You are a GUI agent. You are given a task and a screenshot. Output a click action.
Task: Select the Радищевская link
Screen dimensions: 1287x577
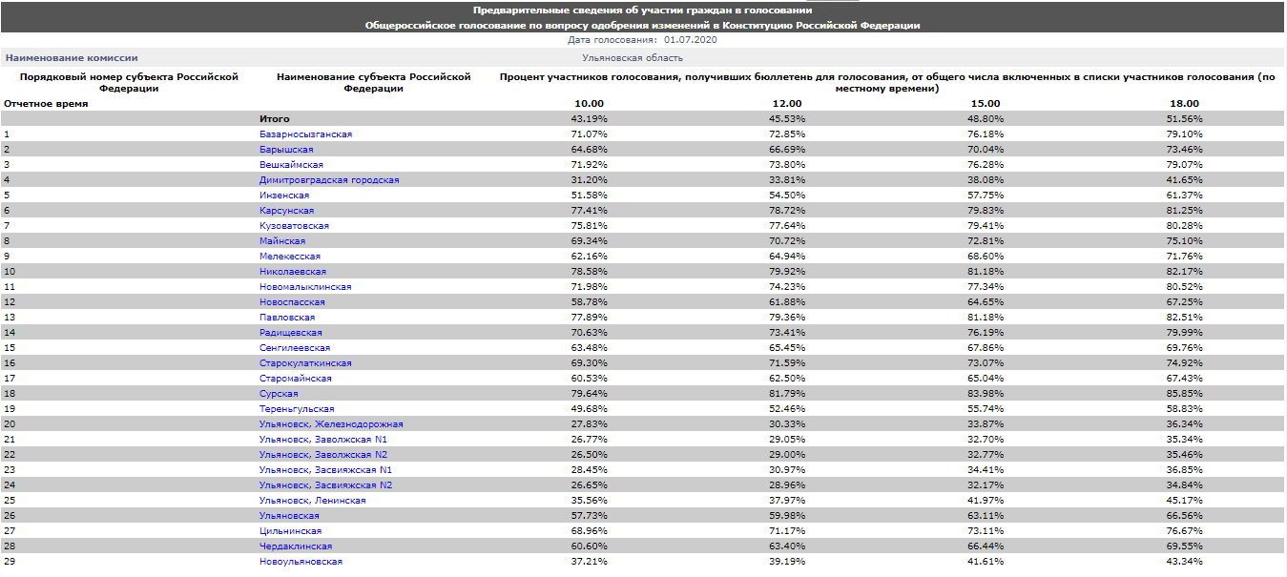tap(290, 333)
